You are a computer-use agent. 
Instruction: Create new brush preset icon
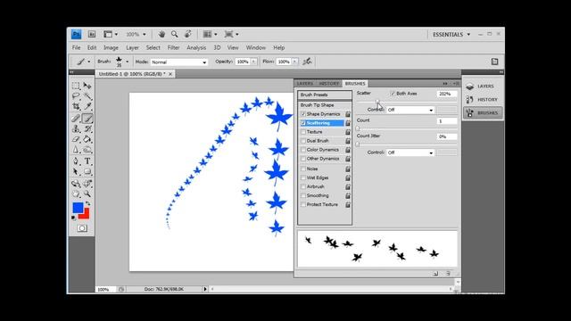(x=436, y=274)
